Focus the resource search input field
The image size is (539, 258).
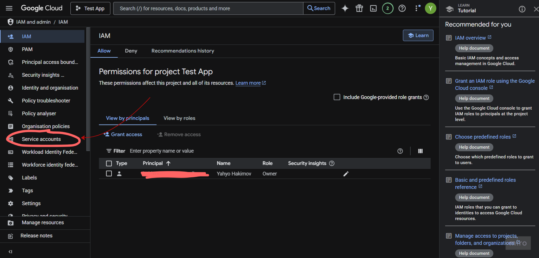pyautogui.click(x=208, y=8)
